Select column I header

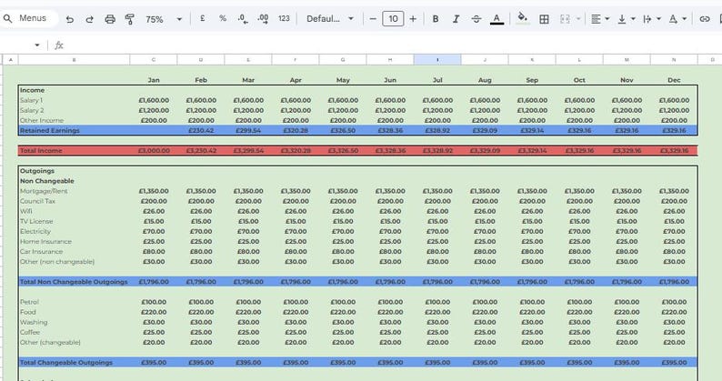pyautogui.click(x=437, y=59)
